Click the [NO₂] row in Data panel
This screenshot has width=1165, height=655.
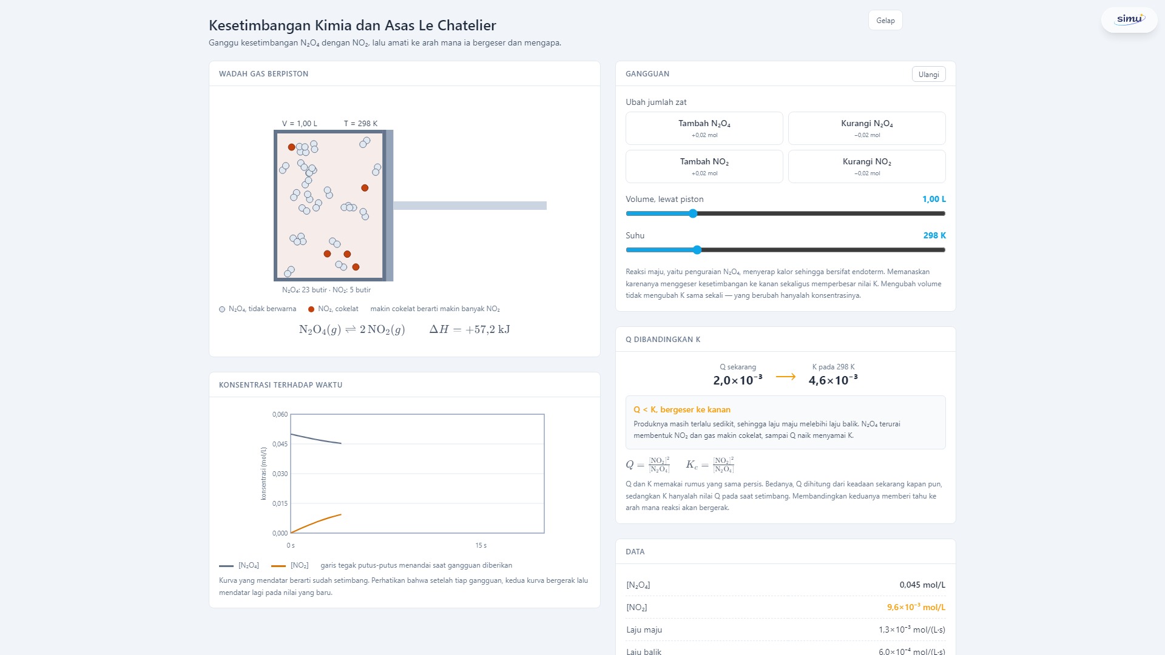tap(786, 607)
